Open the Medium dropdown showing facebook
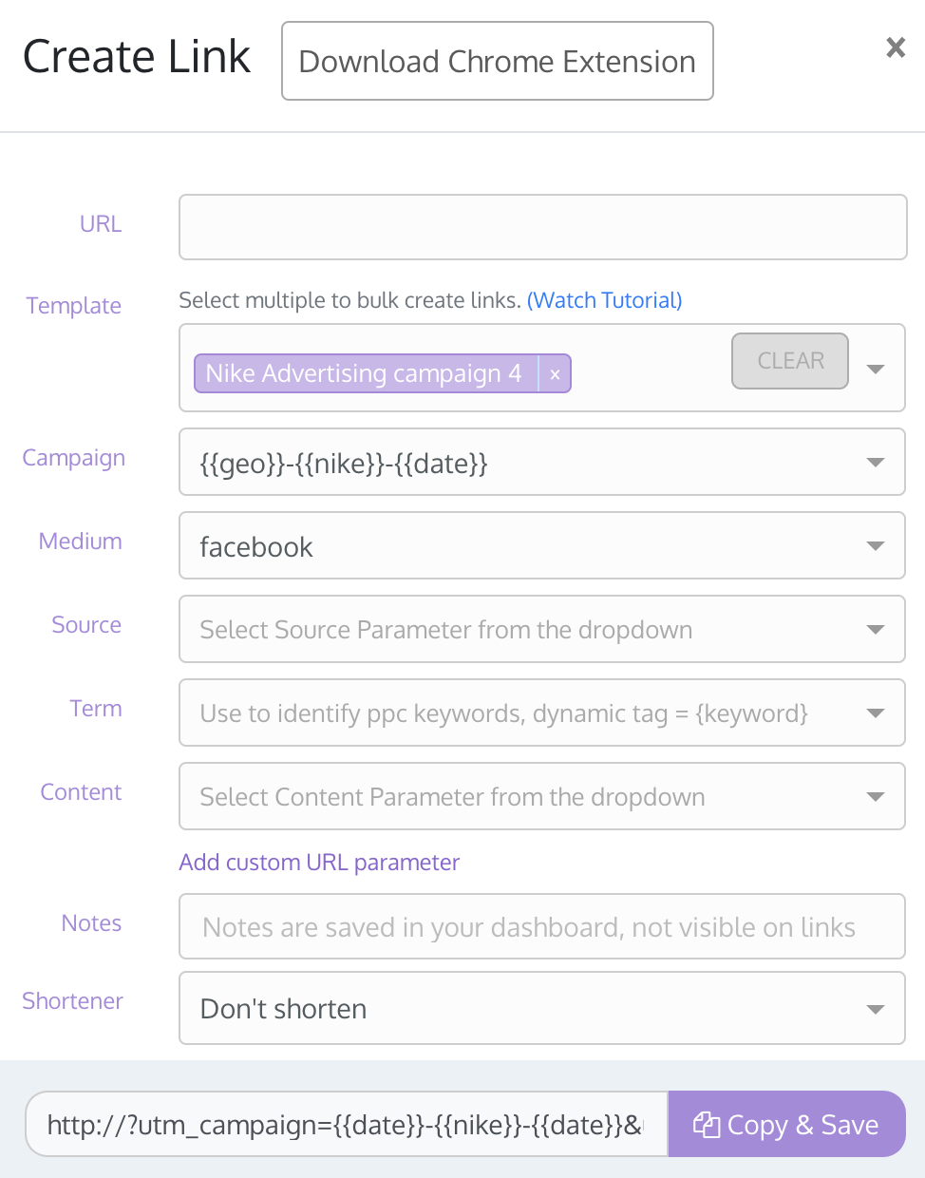925x1178 pixels. point(876,546)
